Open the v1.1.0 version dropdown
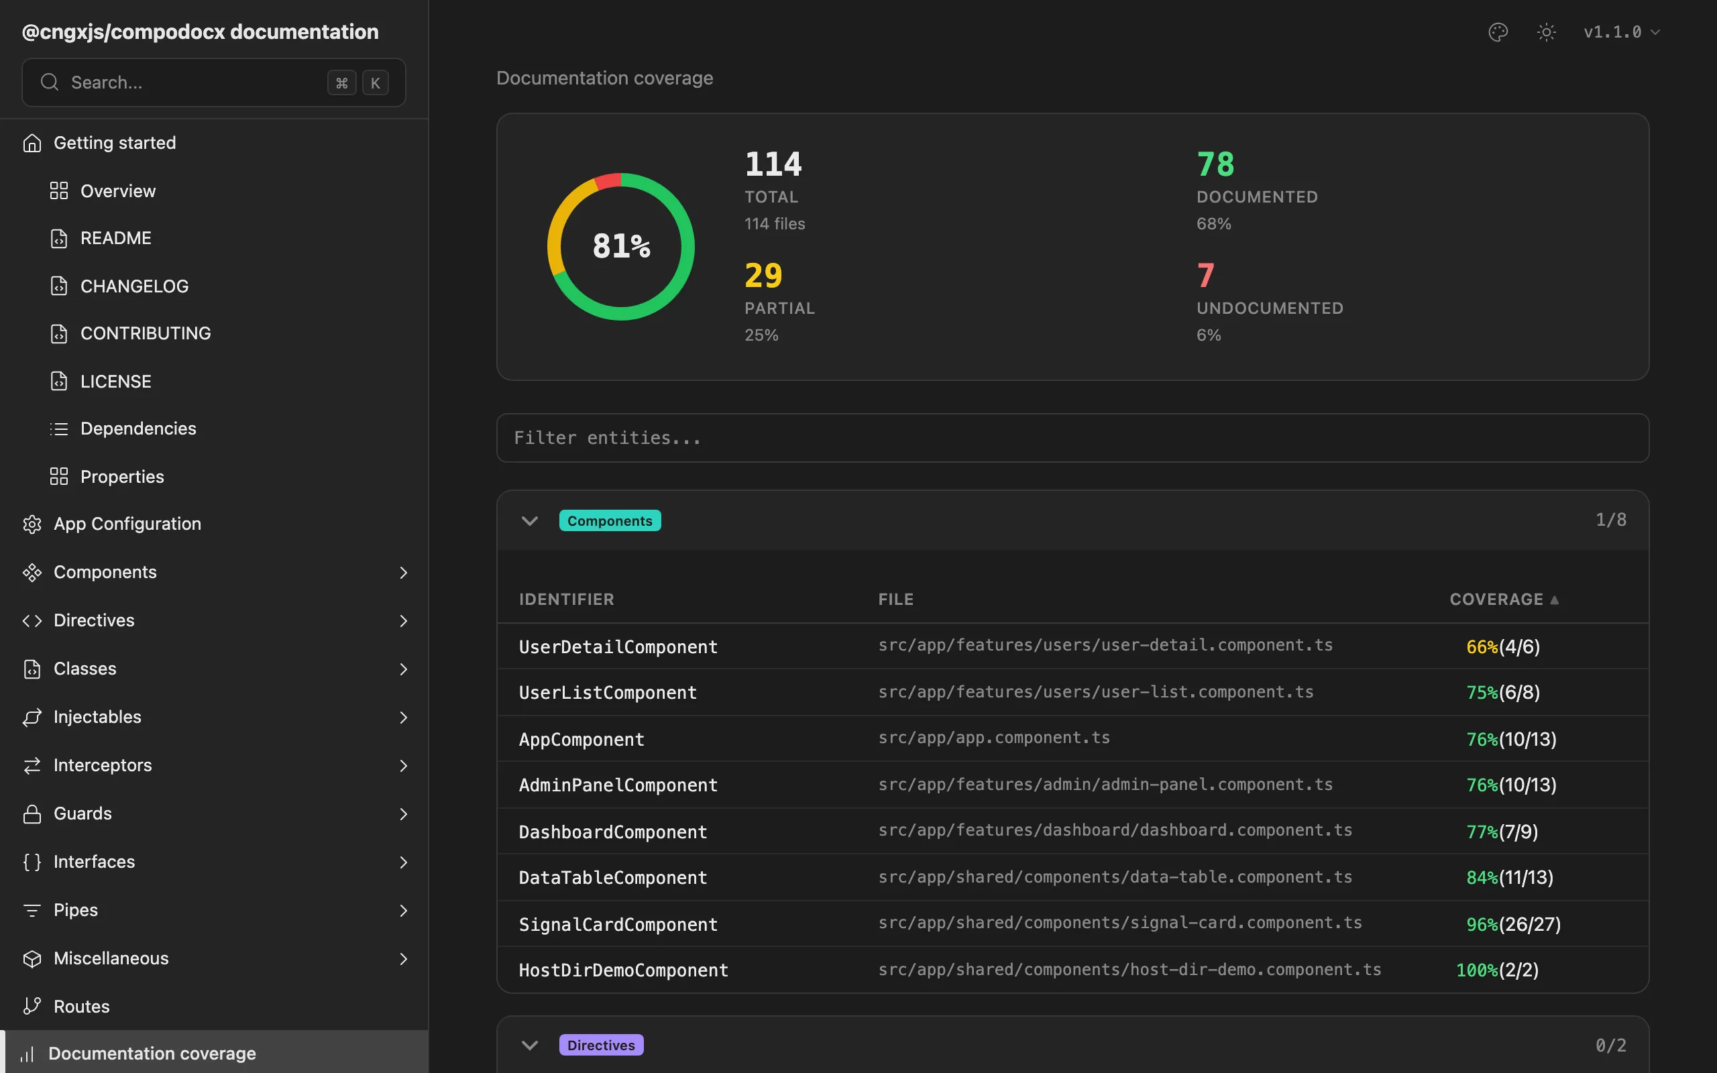 point(1621,32)
